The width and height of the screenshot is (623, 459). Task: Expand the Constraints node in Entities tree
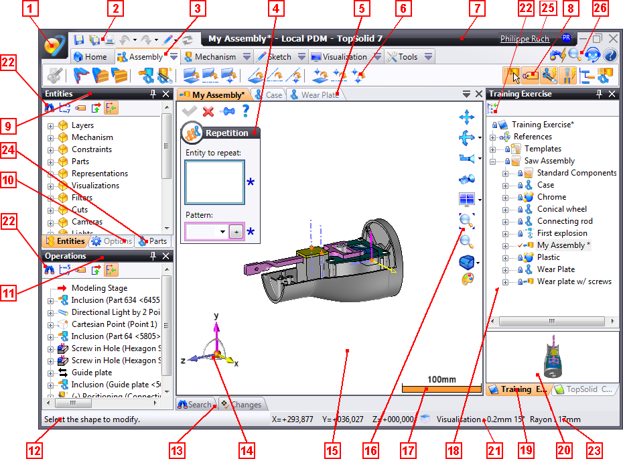tap(51, 149)
